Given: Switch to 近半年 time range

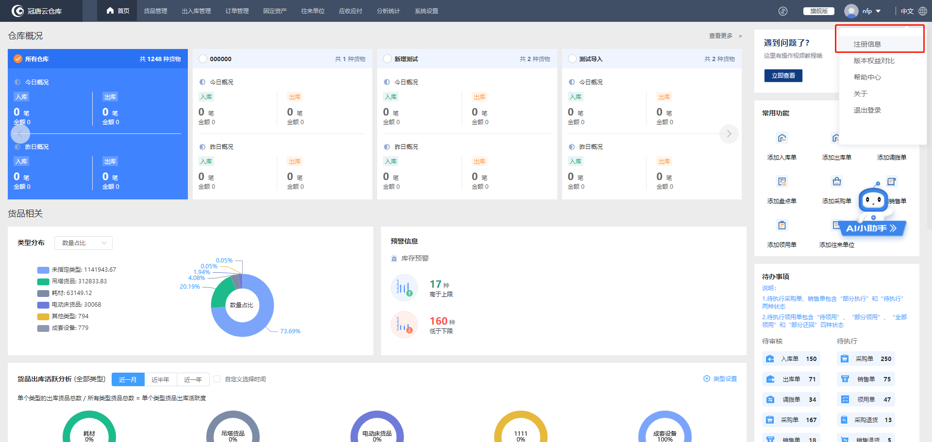Looking at the screenshot, I should (x=161, y=379).
